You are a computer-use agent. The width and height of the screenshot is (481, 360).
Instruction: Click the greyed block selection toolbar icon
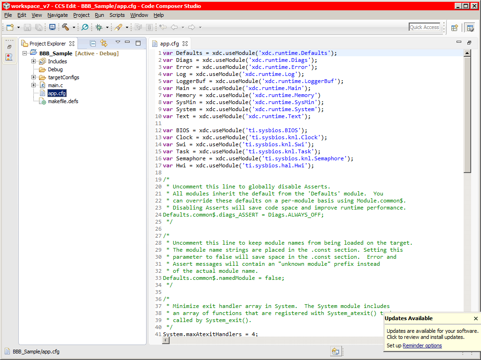[x=149, y=27]
